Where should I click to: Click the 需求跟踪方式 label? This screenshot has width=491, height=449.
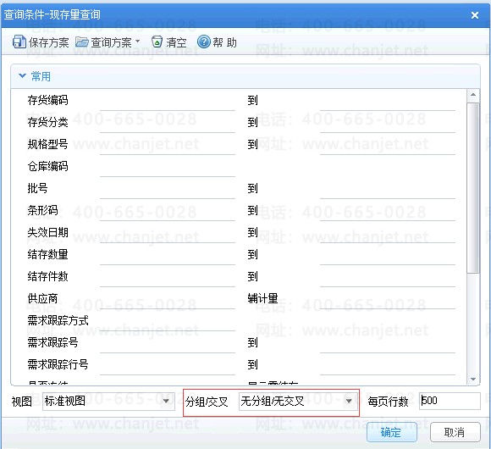(58, 320)
